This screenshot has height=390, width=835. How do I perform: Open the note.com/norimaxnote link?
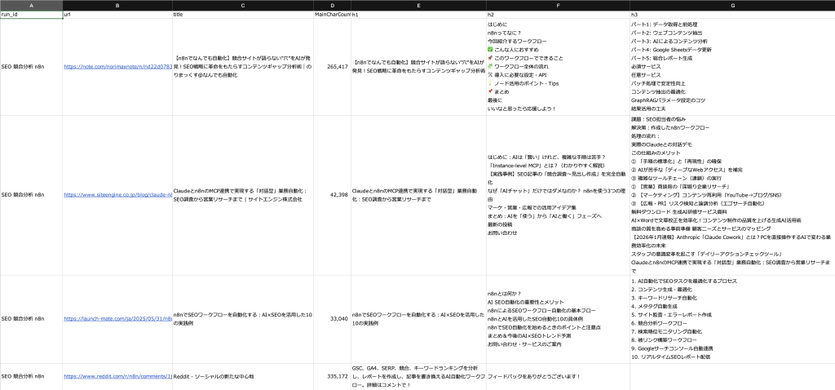(x=117, y=67)
